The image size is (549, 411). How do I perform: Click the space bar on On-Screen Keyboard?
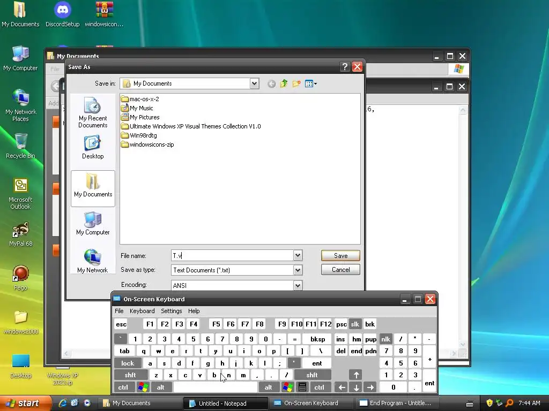click(x=216, y=387)
